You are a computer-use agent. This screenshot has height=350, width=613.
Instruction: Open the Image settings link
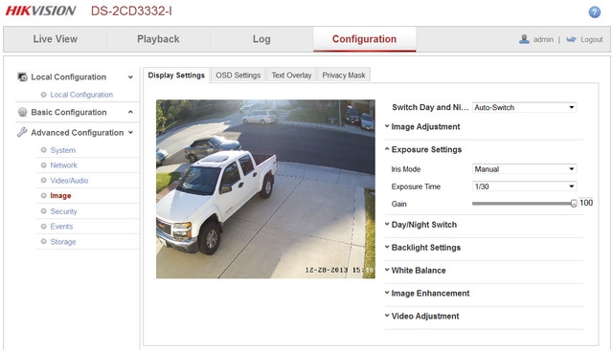coord(60,195)
